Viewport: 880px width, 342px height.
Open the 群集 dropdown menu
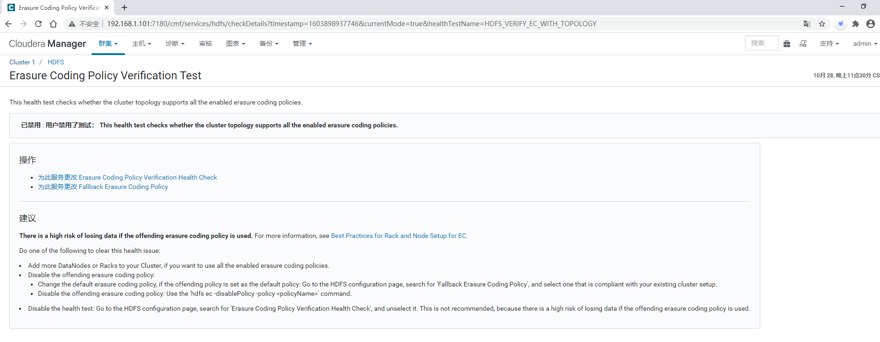(108, 43)
